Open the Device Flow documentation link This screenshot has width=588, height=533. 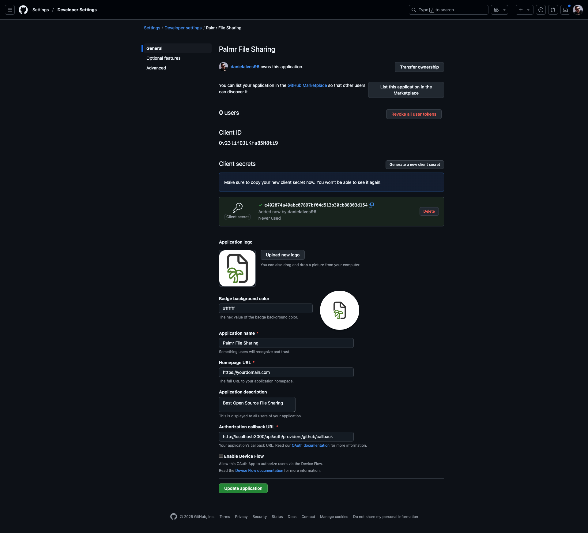[x=259, y=471]
